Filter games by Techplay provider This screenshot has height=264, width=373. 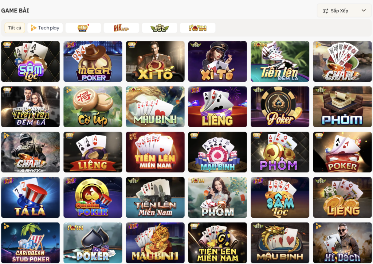tap(45, 28)
